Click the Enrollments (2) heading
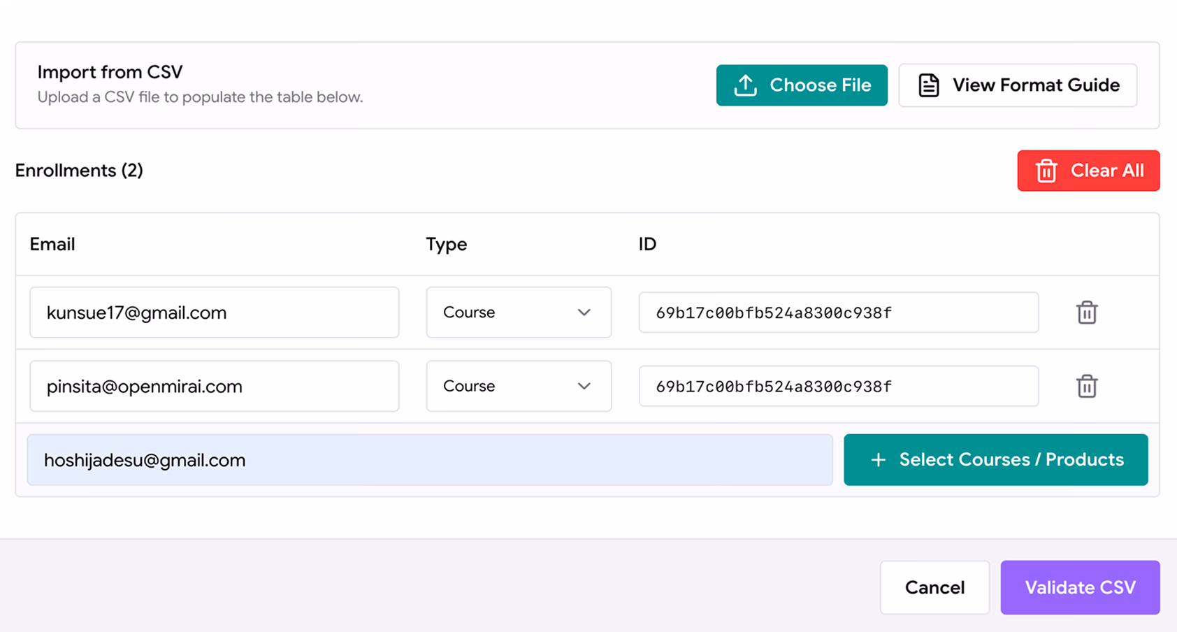1177x632 pixels. point(79,171)
